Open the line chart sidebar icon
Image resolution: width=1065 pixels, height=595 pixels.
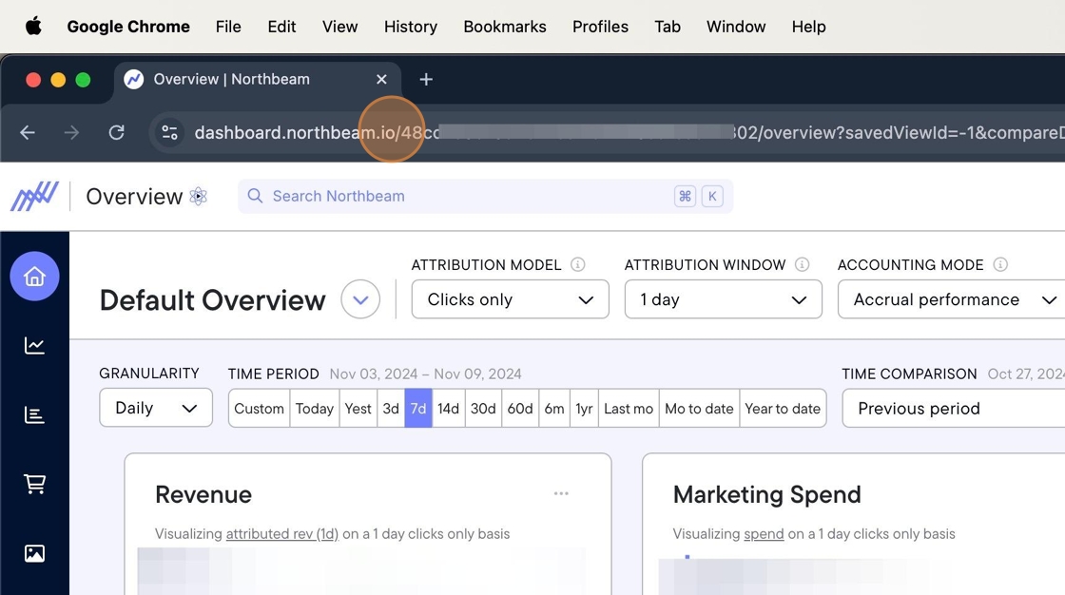click(34, 346)
